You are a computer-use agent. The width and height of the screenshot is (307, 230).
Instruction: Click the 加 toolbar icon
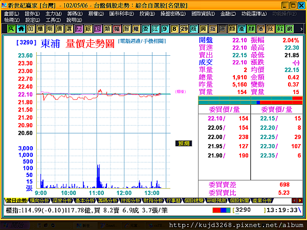(30, 29)
